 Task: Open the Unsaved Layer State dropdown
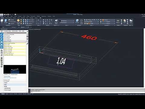pos(91,21)
